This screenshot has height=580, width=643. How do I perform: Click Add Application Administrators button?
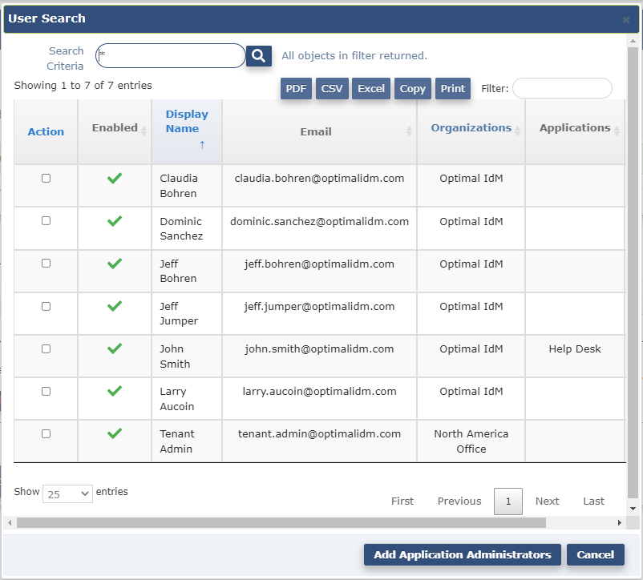462,554
